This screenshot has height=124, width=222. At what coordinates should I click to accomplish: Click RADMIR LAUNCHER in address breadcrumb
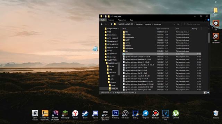(126, 24)
